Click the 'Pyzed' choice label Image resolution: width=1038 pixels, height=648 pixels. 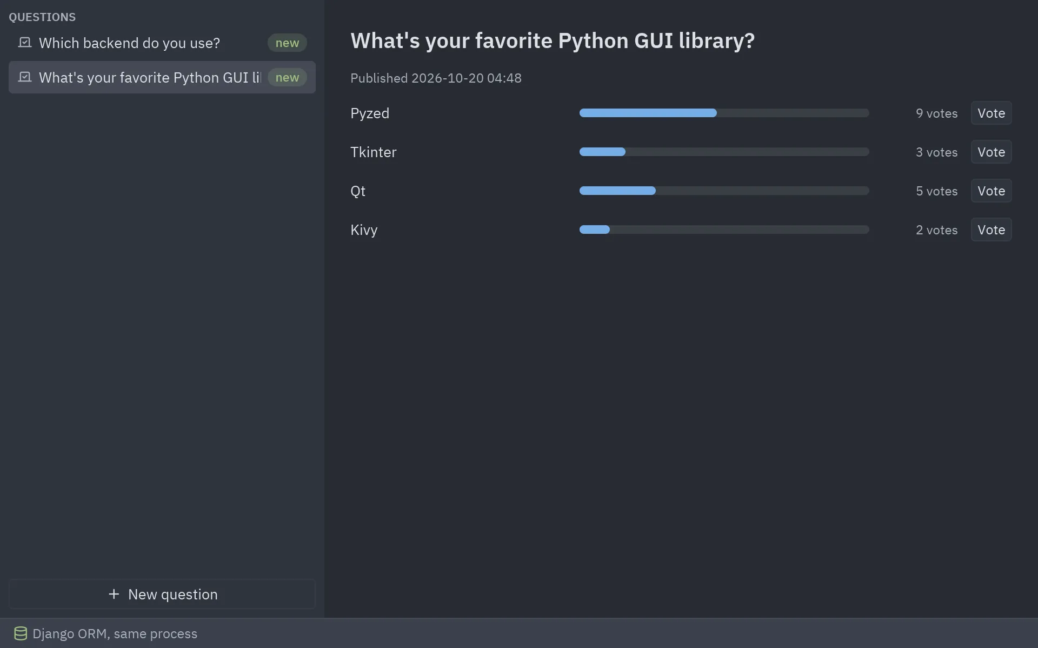370,113
